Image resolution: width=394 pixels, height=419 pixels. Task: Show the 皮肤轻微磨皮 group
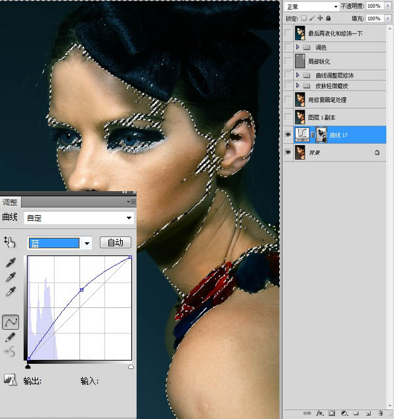[x=288, y=85]
